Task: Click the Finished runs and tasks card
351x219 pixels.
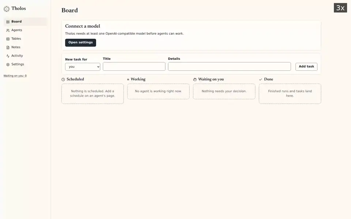Action: click(x=290, y=94)
